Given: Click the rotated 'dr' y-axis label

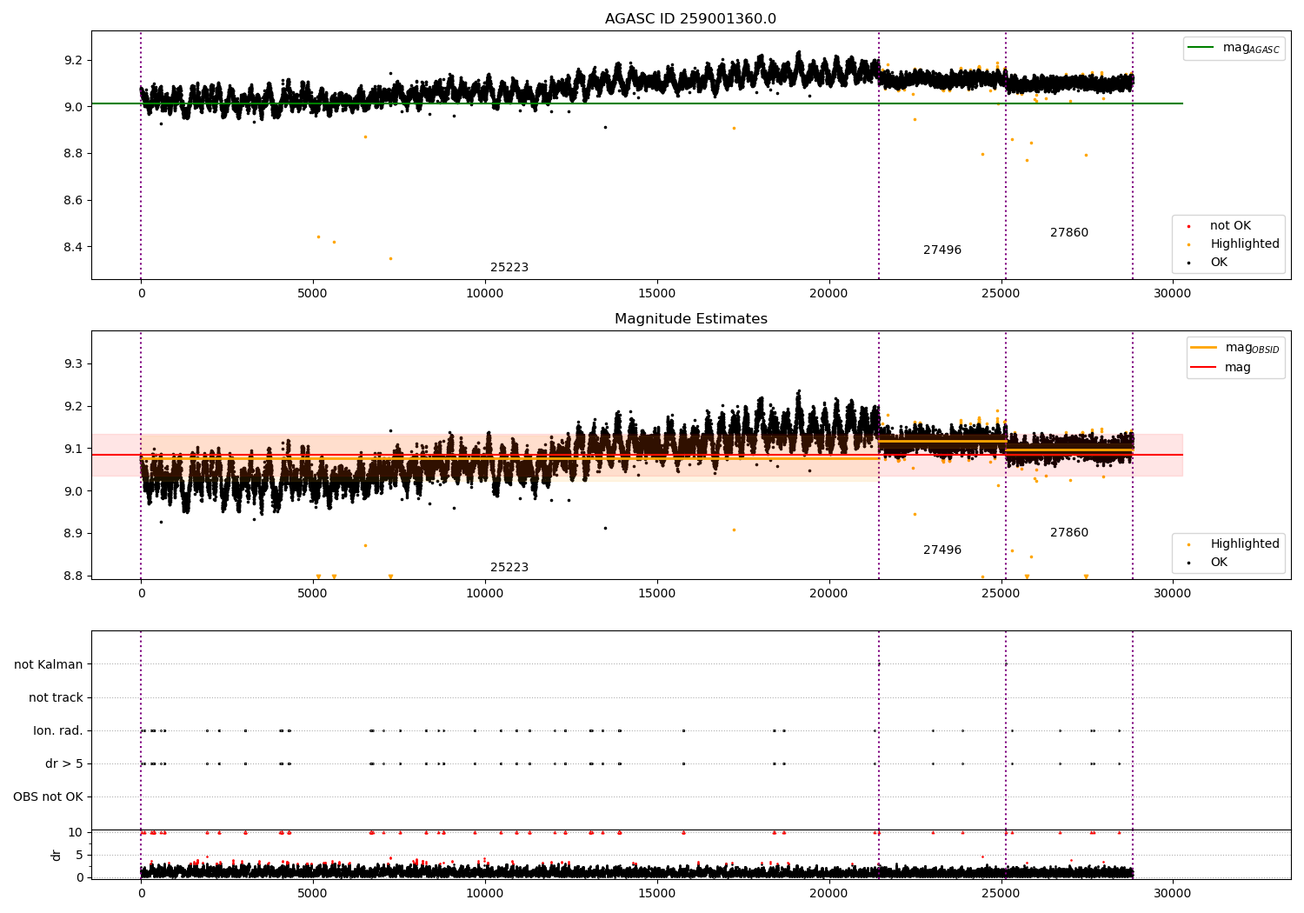Looking at the screenshot, I should (x=57, y=855).
